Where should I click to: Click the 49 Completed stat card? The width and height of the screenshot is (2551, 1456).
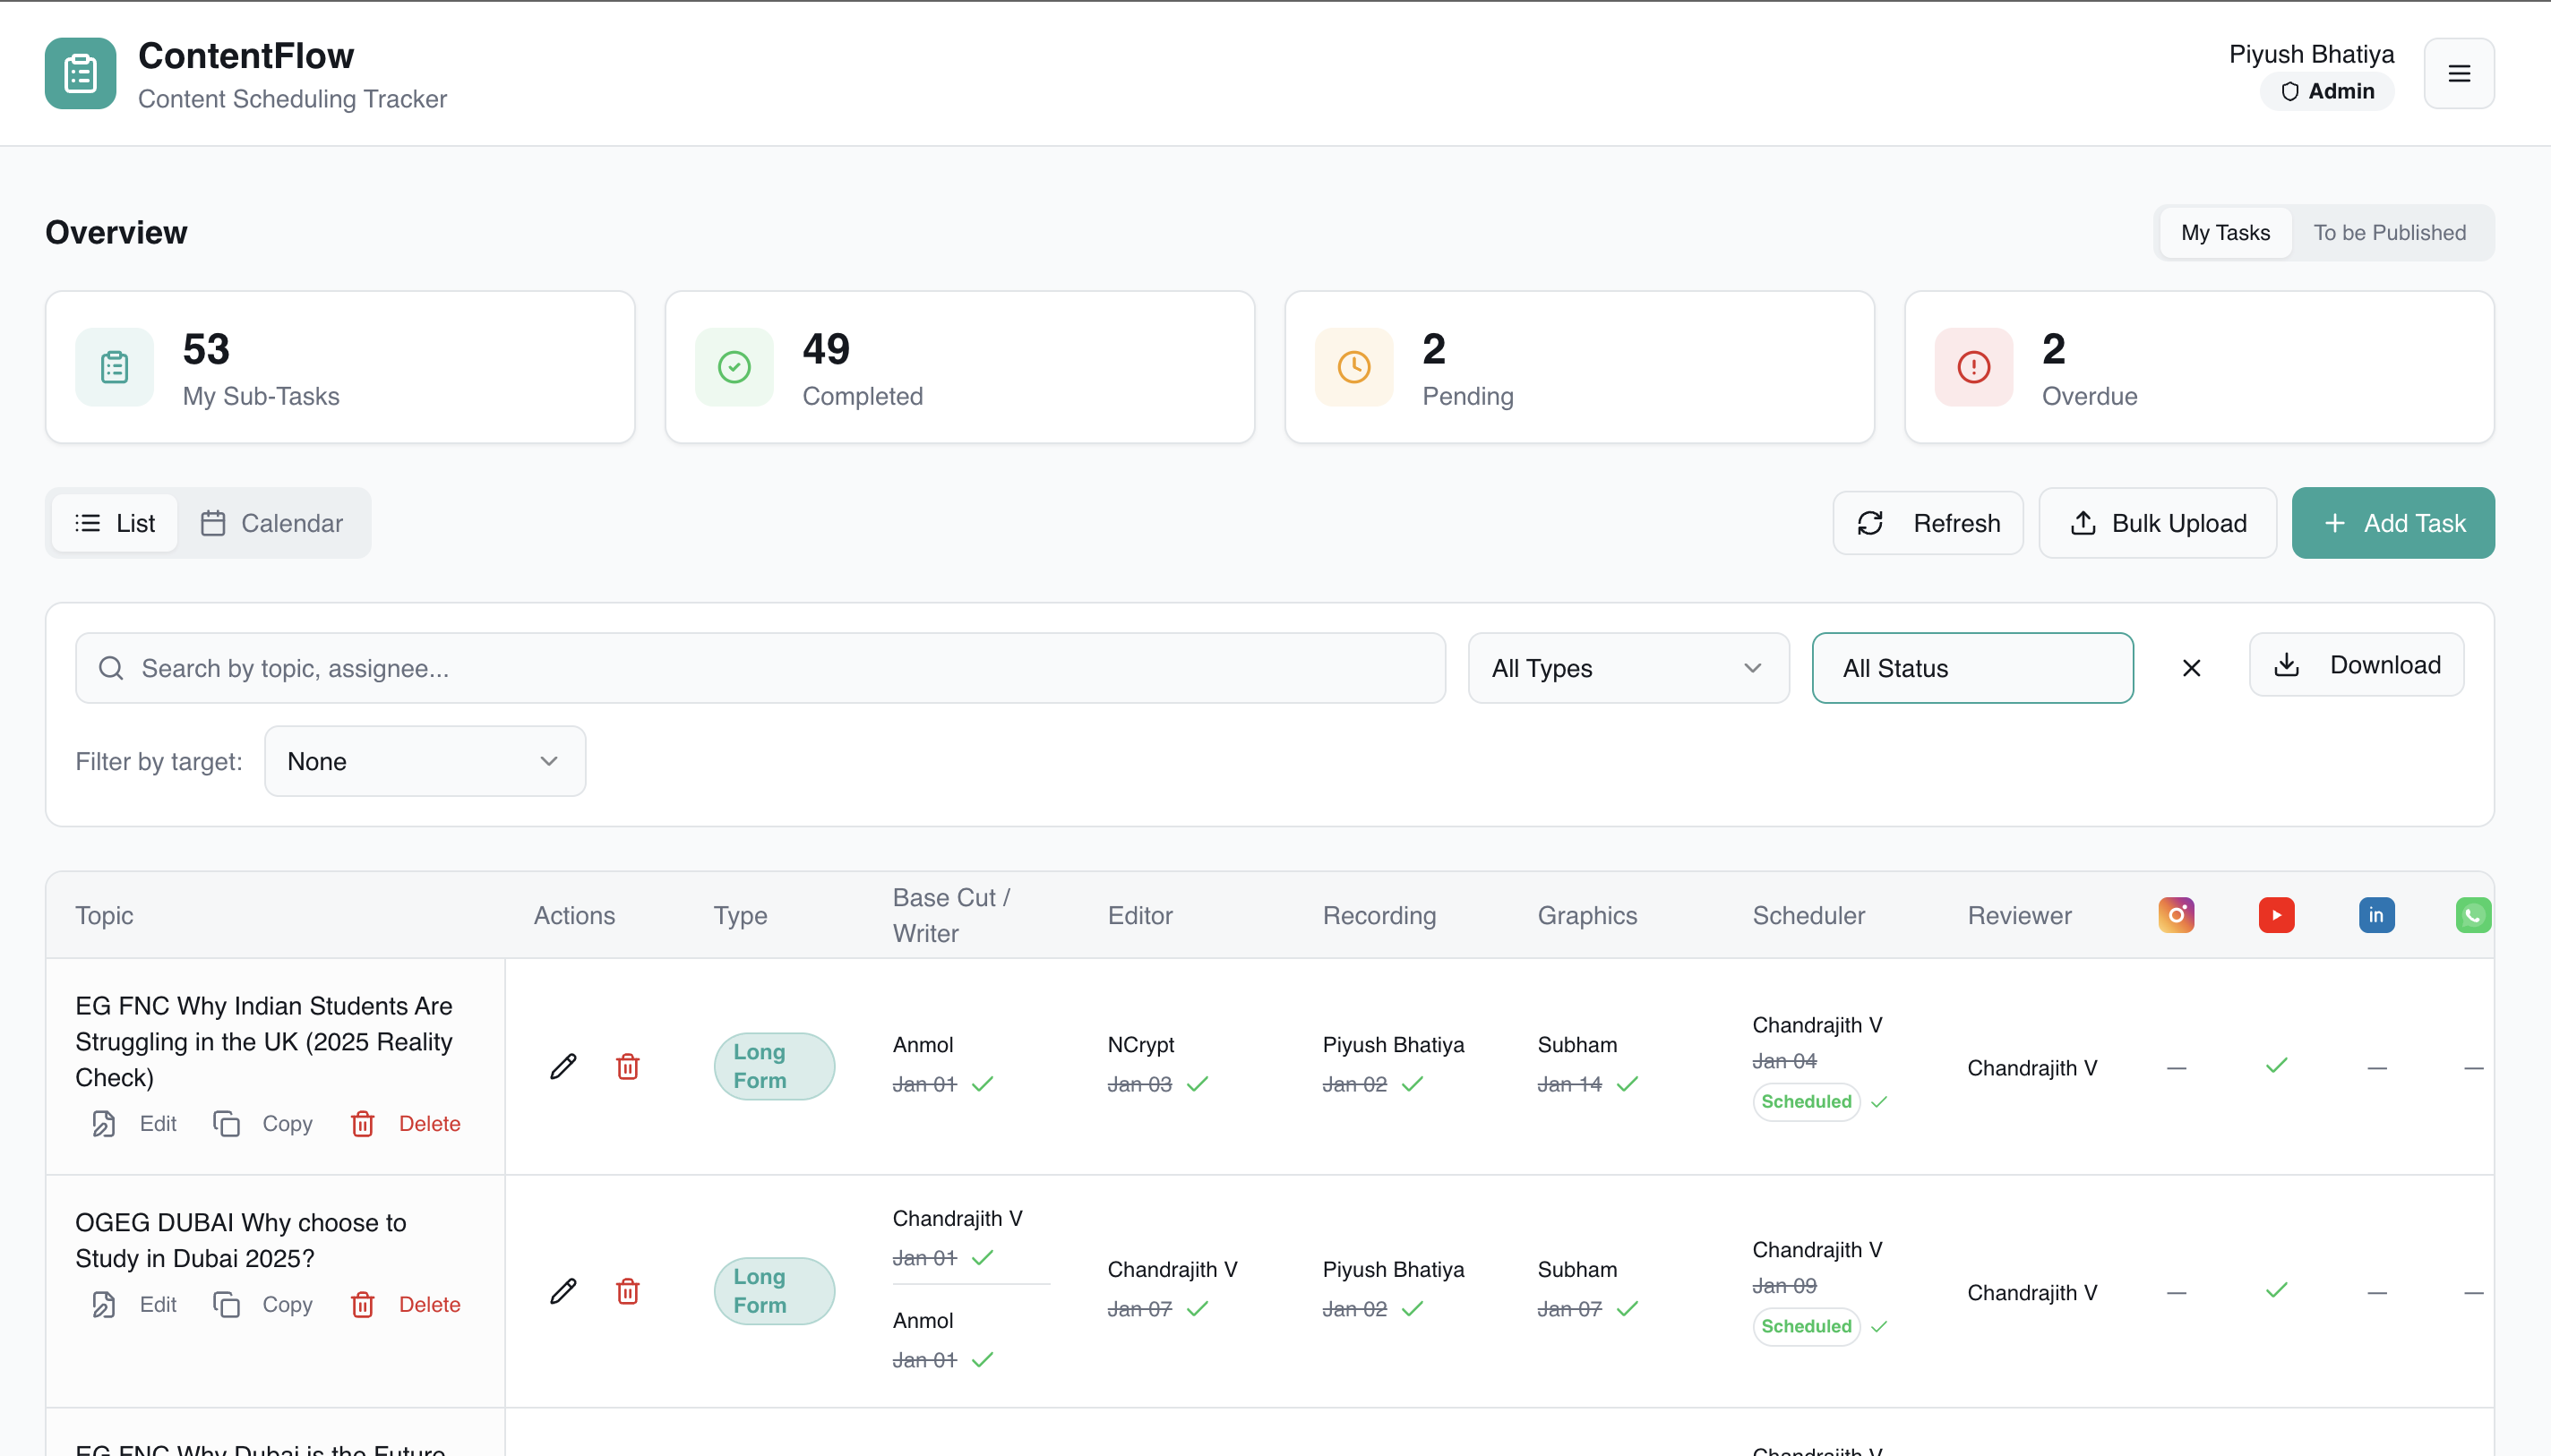959,367
